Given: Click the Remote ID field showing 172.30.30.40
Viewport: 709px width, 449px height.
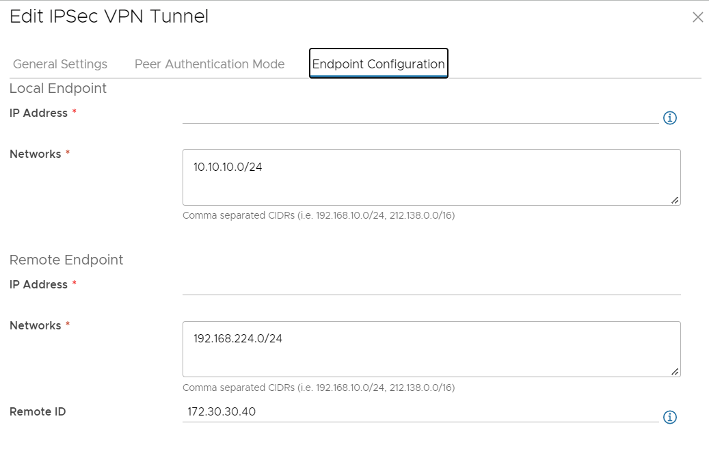Looking at the screenshot, I should point(420,411).
